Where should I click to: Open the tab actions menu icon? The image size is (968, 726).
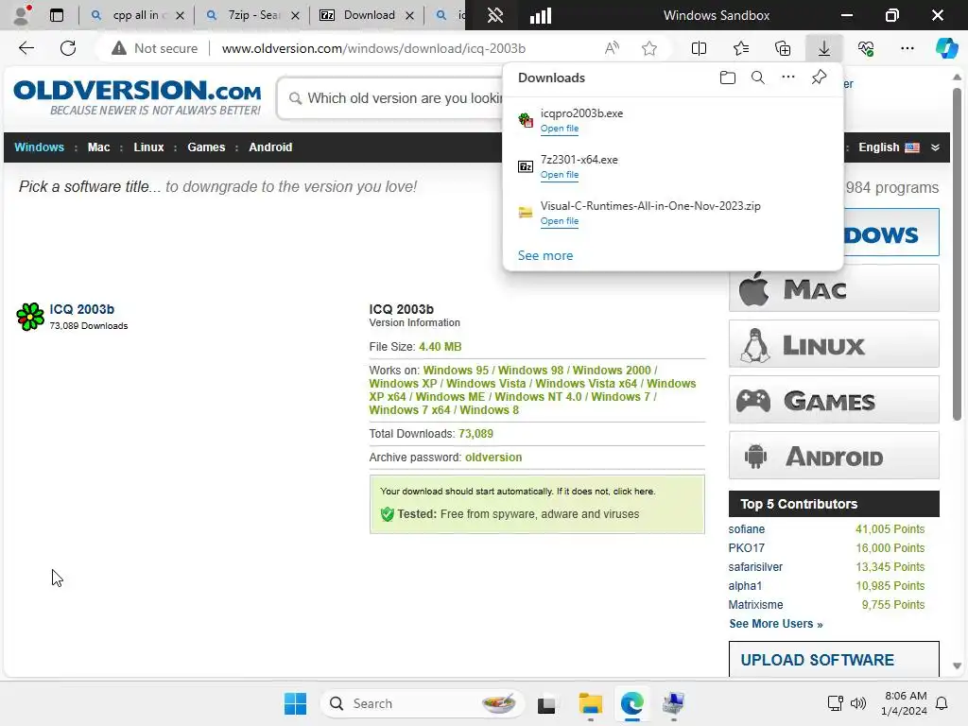point(57,15)
